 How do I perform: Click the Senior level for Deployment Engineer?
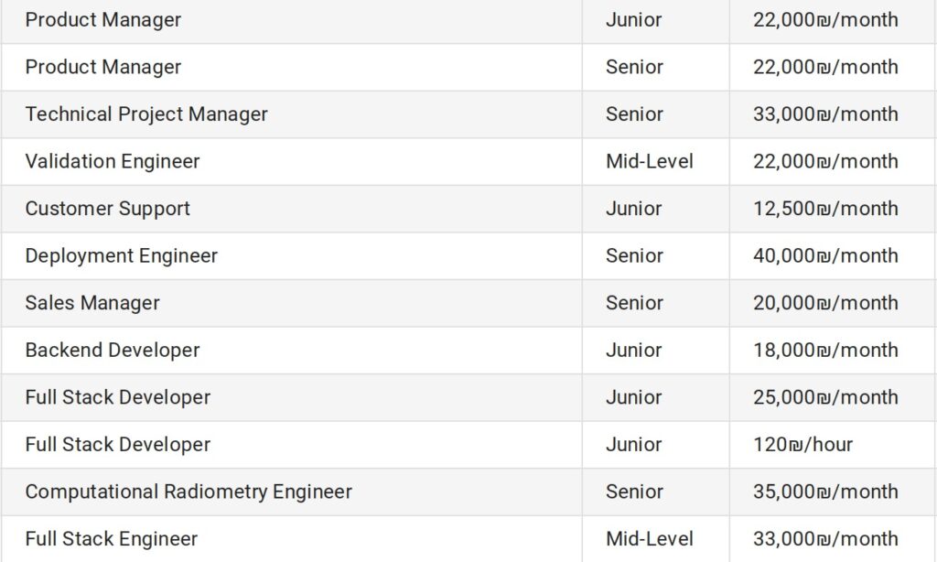[635, 256]
